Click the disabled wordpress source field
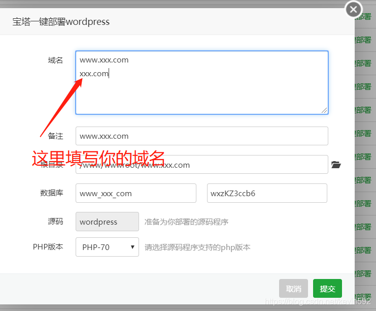 (x=107, y=222)
